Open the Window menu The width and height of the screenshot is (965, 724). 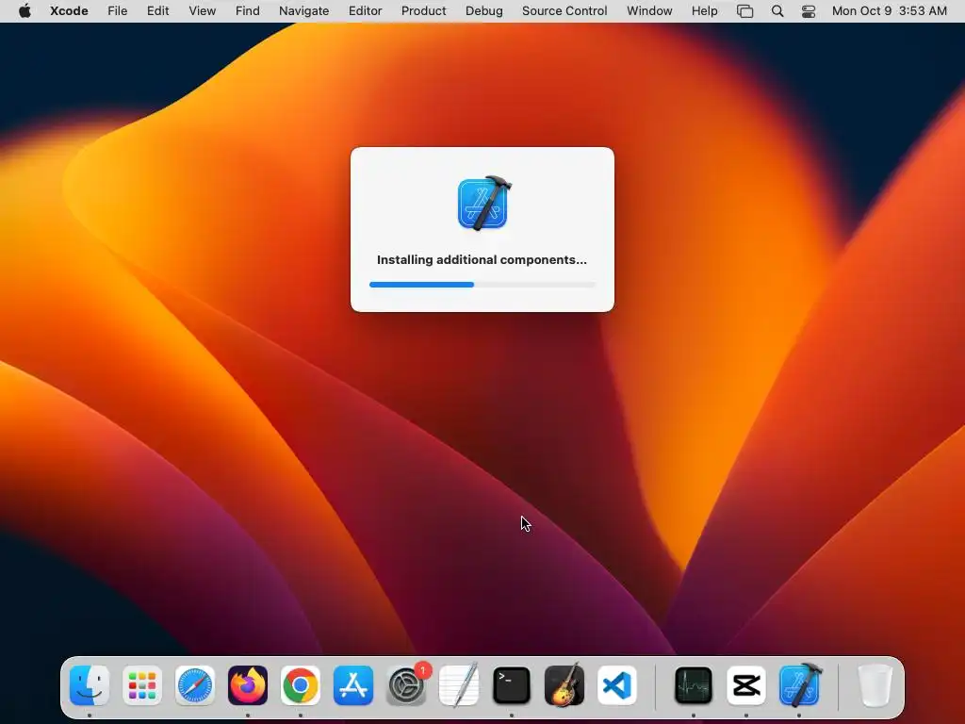pos(649,11)
